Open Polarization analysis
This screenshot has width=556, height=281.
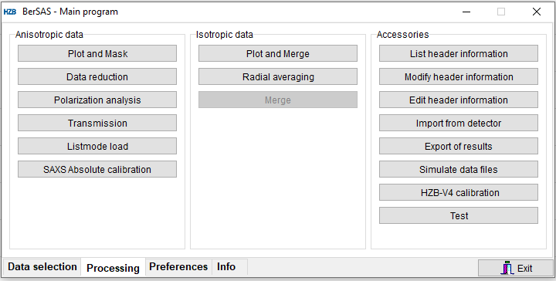[97, 100]
